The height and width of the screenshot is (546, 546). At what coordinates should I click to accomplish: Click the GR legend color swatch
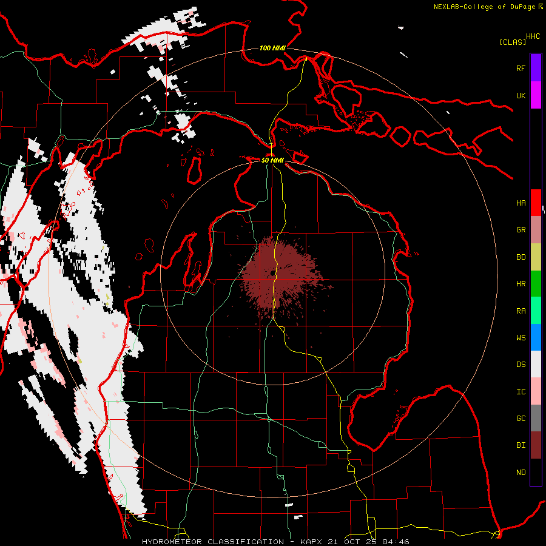(x=536, y=230)
